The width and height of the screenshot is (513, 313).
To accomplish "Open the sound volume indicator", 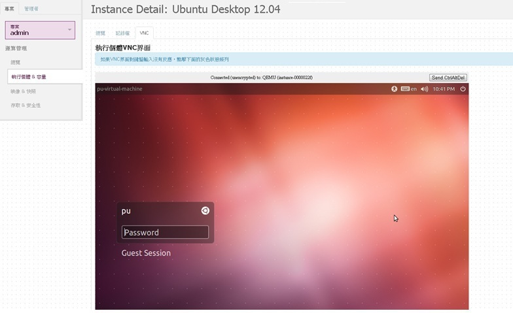I will click(424, 89).
